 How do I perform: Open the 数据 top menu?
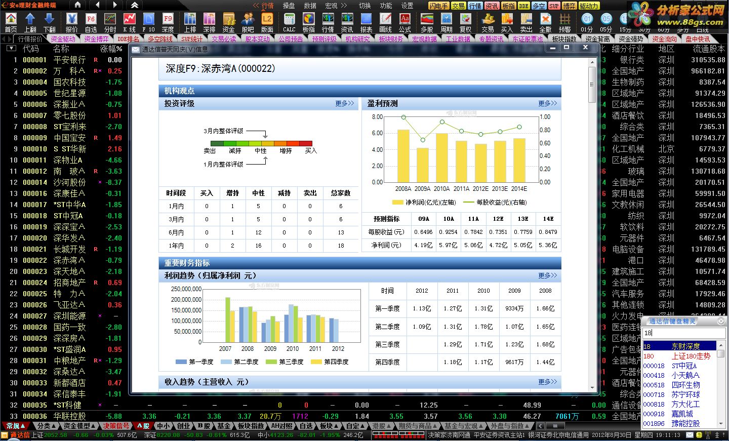coord(310,6)
